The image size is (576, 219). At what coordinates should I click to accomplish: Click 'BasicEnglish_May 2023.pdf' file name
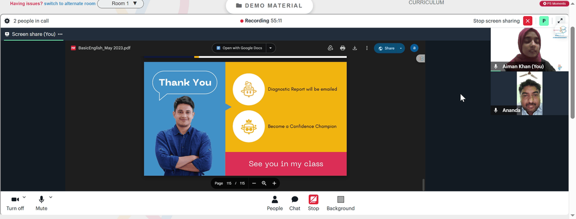104,48
